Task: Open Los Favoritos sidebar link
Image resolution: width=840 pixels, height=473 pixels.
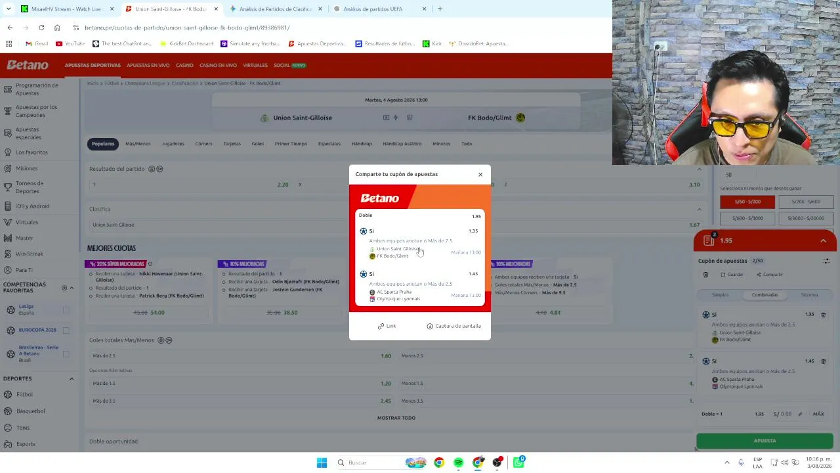Action: [31, 152]
